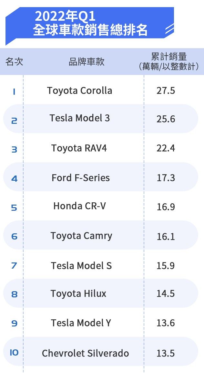The height and width of the screenshot is (373, 204).
Task: Click the Chevrolet Silverado model name
Action: [86, 353]
